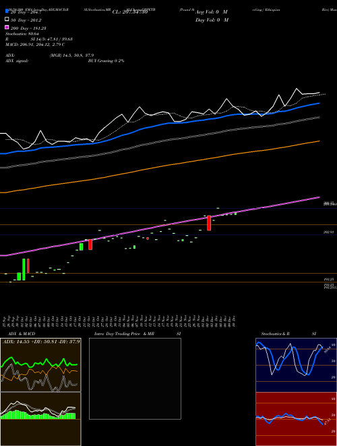Select the '200 Day = 181.23' legend text
The height and width of the screenshot is (446, 337).
point(28,28)
